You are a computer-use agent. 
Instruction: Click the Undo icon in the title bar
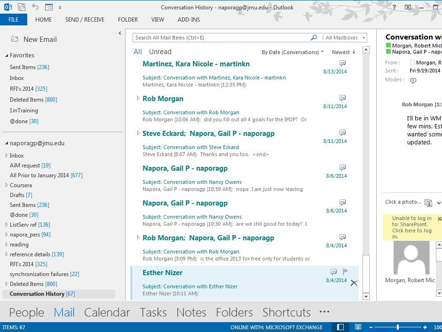35,7
